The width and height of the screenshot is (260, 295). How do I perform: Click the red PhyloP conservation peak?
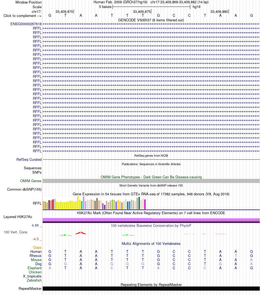[x=81, y=233]
